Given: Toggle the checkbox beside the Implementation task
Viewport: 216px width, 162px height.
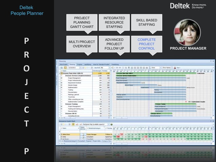Looking at the screenshot, I should click(x=61, y=87).
